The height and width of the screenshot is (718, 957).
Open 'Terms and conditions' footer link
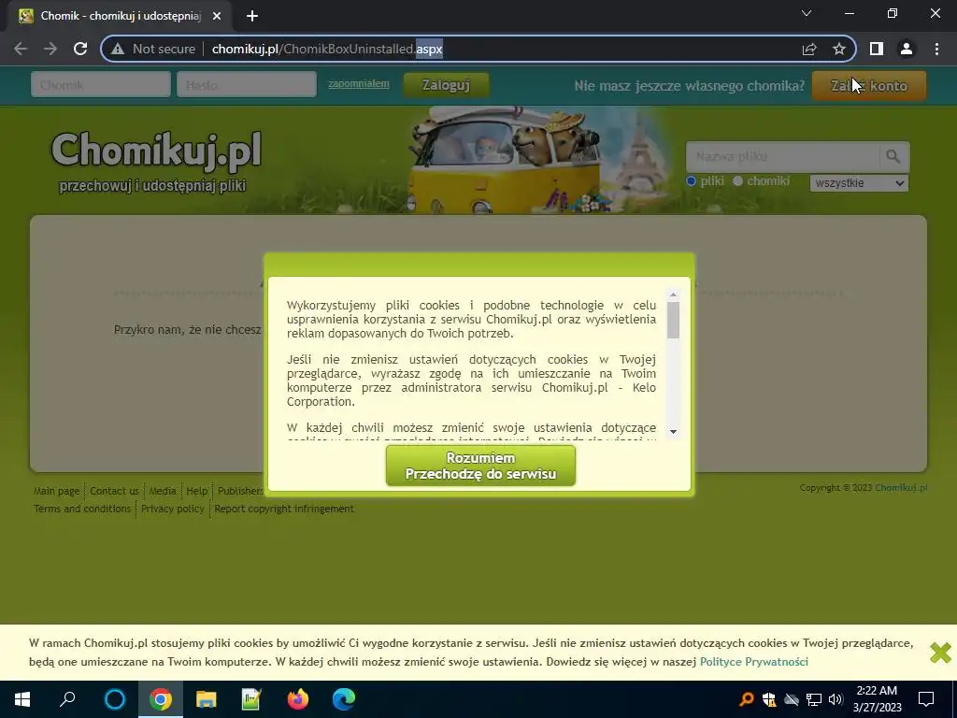tap(82, 509)
